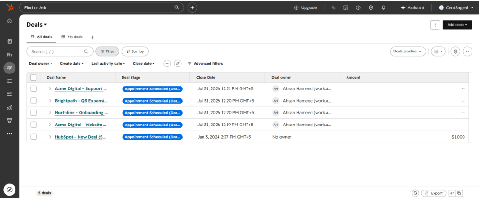This screenshot has height=198, width=479.
Task: Switch to the All deals tab
Action: coord(41,37)
